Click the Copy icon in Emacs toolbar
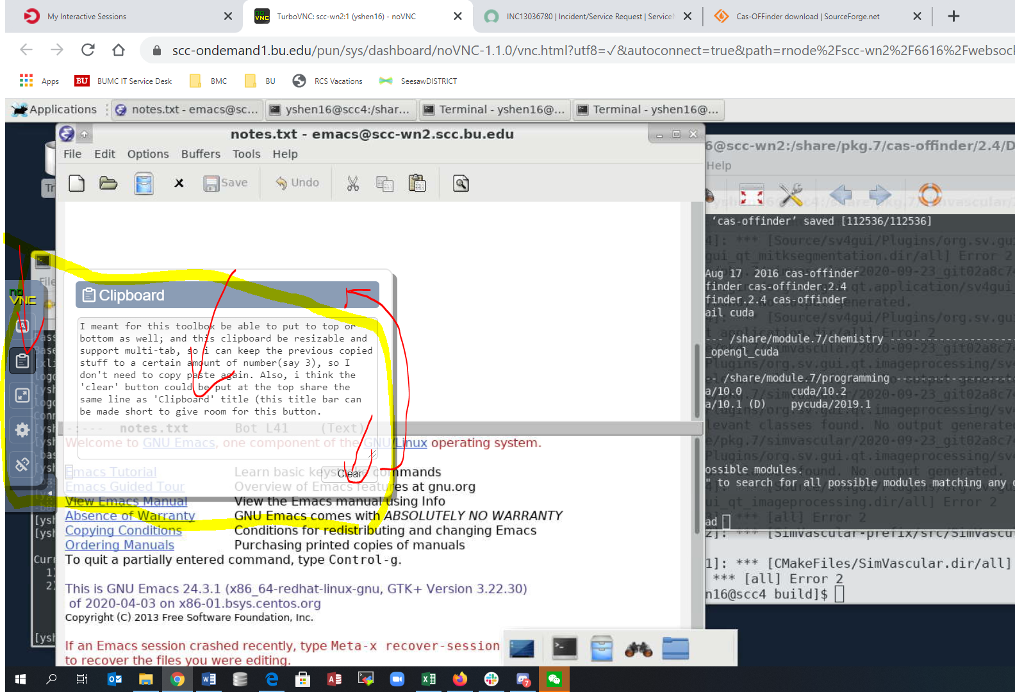The width and height of the screenshot is (1015, 692). click(x=384, y=184)
